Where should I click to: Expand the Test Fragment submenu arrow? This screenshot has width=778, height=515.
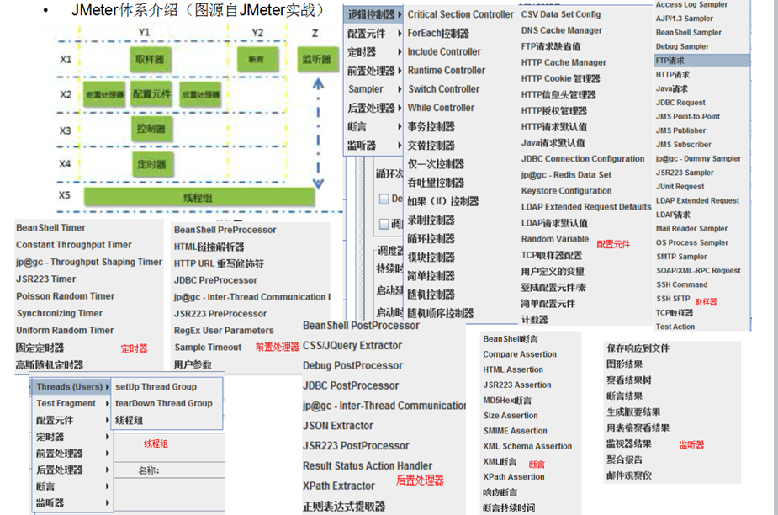point(107,404)
